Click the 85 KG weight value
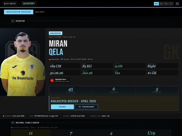The width and height of the screenshot is (182, 136). point(87,66)
